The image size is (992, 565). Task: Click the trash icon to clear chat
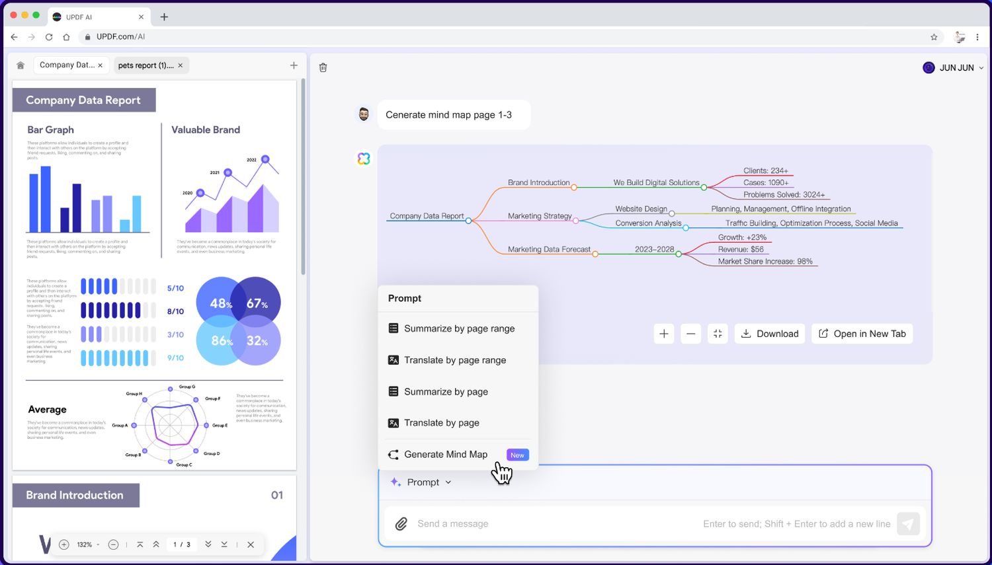click(x=323, y=67)
